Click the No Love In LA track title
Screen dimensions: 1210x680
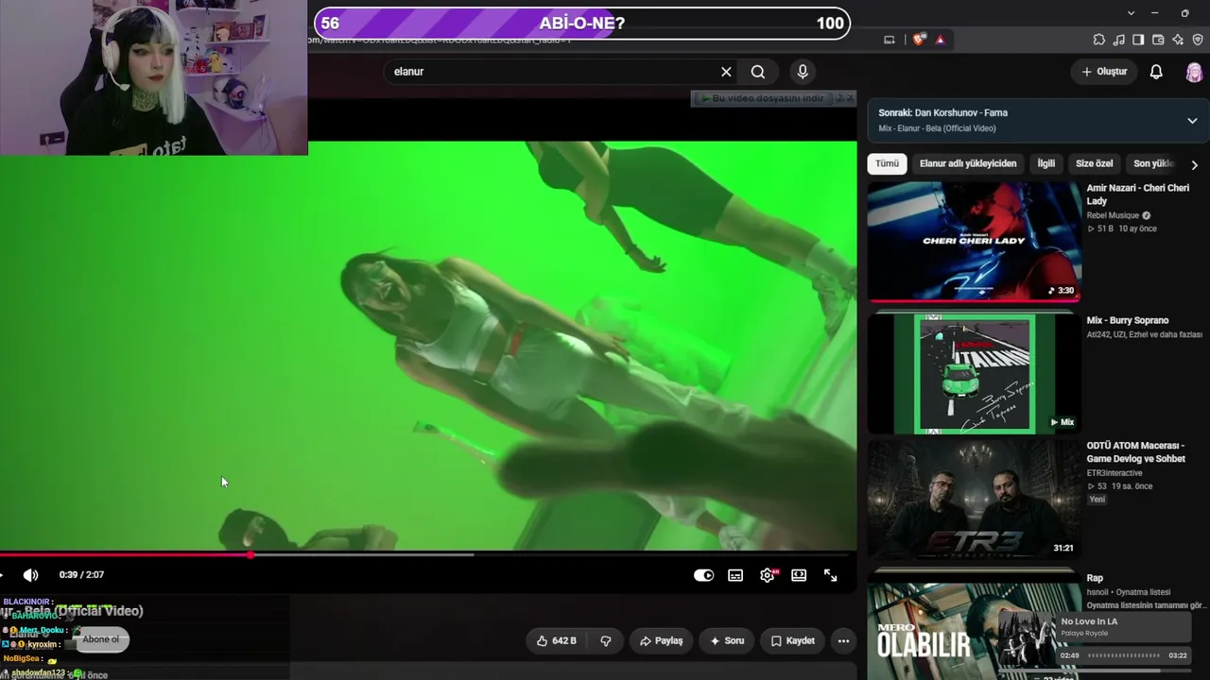1089,621
